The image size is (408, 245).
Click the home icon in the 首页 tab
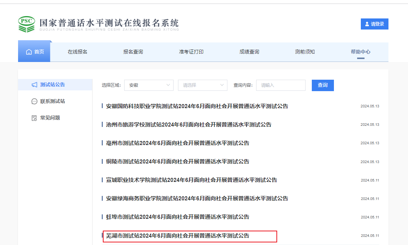(x=29, y=52)
